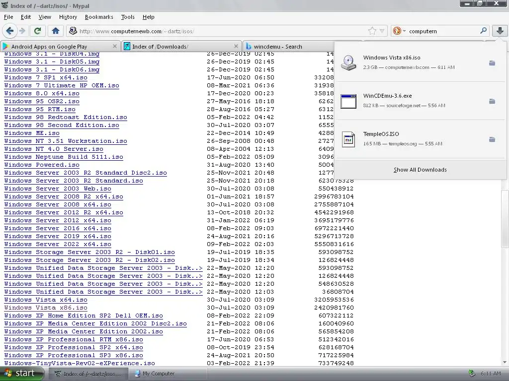Click the Forward arrow button

22,31
